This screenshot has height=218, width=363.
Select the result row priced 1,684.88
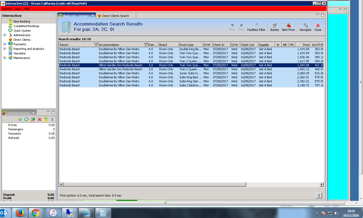191,65
